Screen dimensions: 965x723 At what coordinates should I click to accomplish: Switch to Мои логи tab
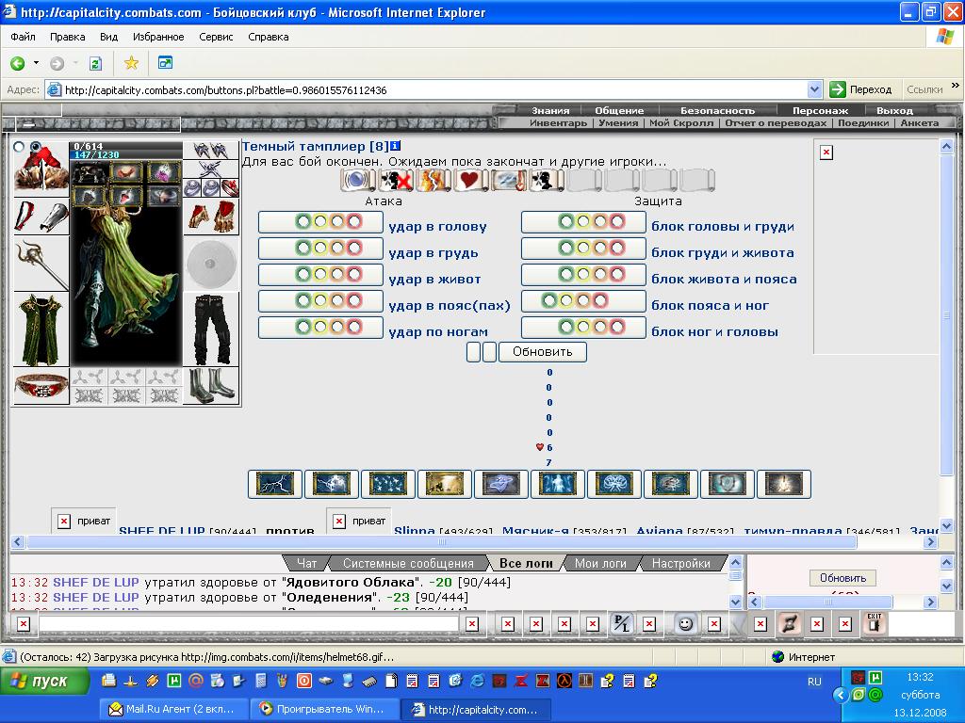pos(600,563)
